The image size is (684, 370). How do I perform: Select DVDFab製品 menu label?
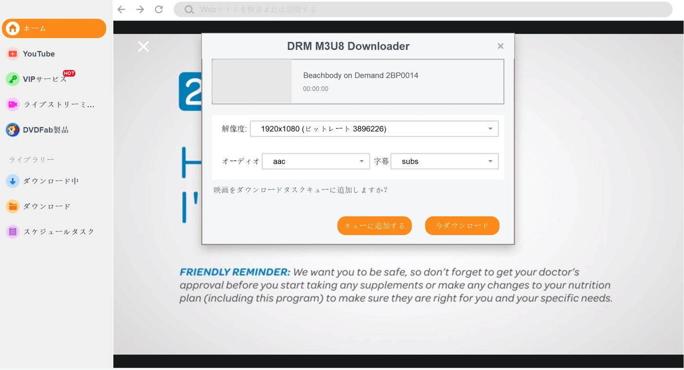pyautogui.click(x=46, y=129)
